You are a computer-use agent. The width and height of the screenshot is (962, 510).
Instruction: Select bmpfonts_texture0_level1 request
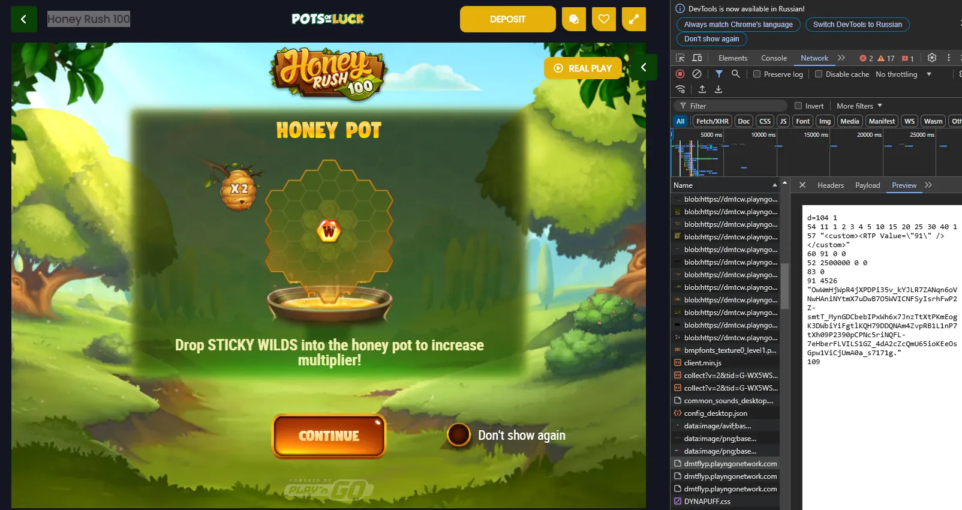pos(725,350)
